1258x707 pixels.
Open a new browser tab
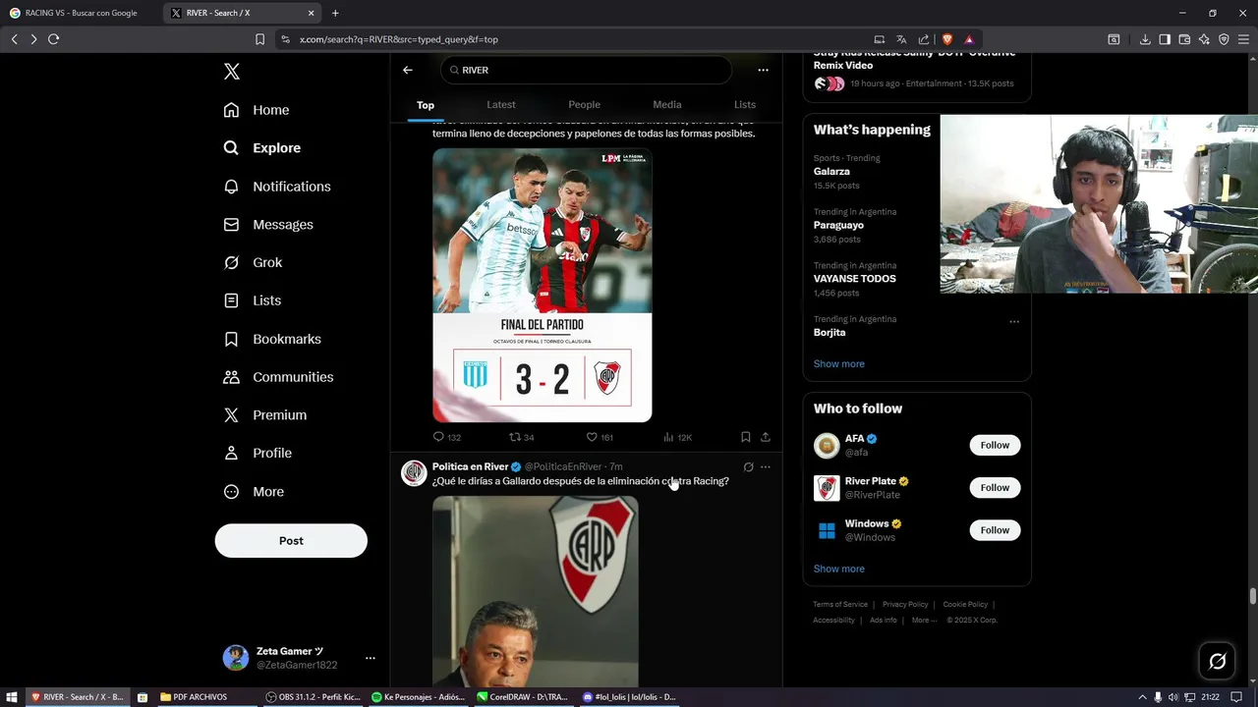(335, 14)
